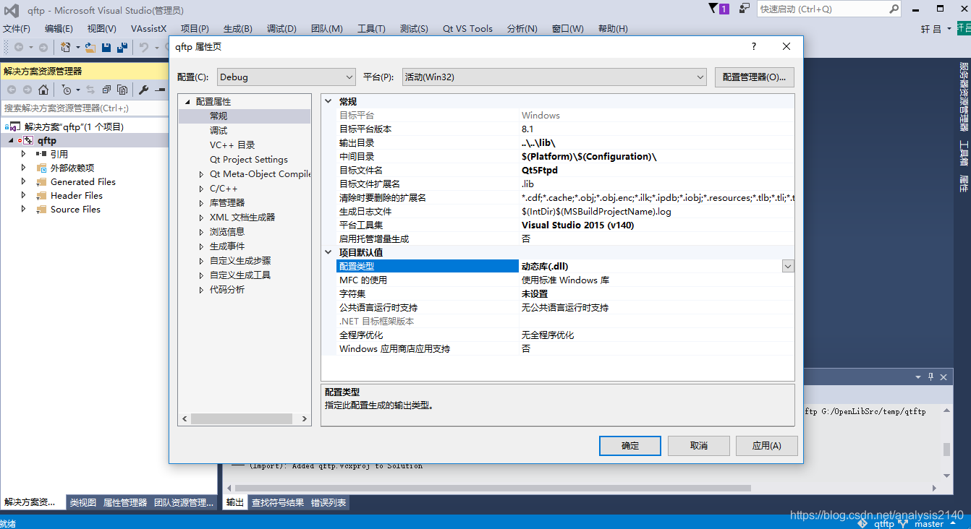This screenshot has height=529, width=971.
Task: Click the Solution Explorer search field
Action: coord(83,108)
